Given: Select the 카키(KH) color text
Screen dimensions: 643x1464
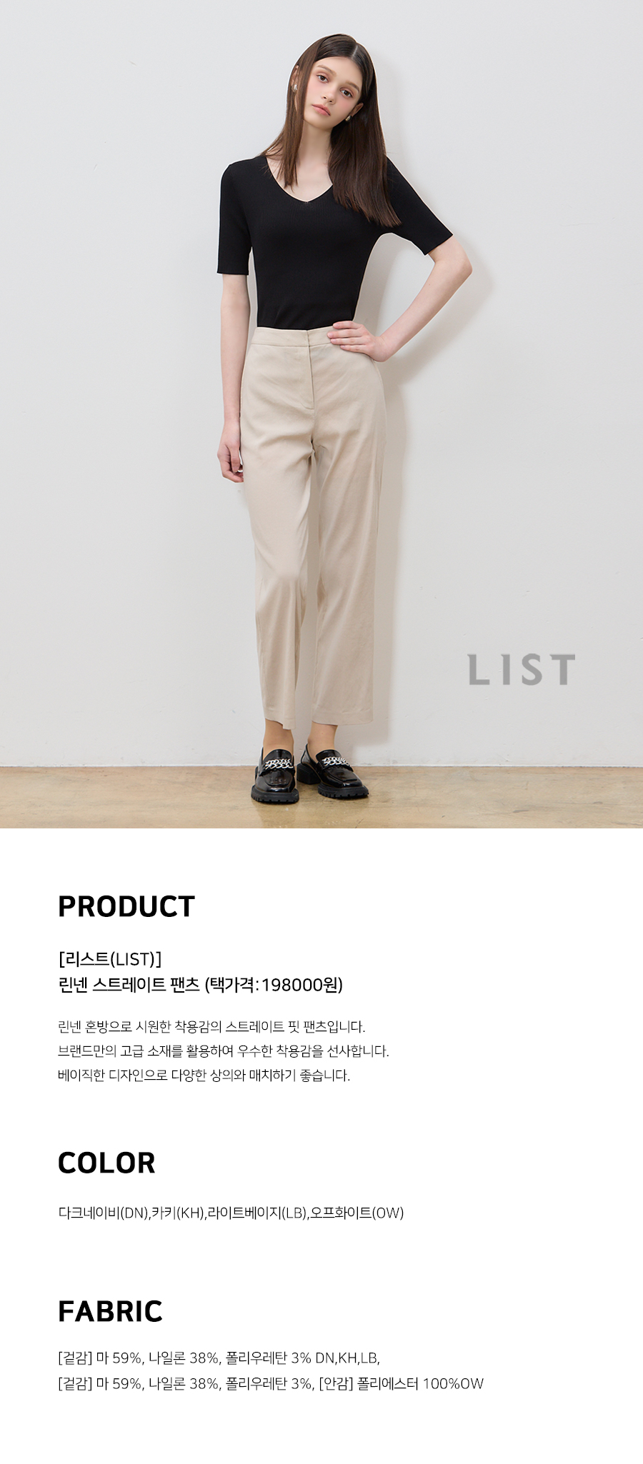Looking at the screenshot, I should click(178, 1213).
